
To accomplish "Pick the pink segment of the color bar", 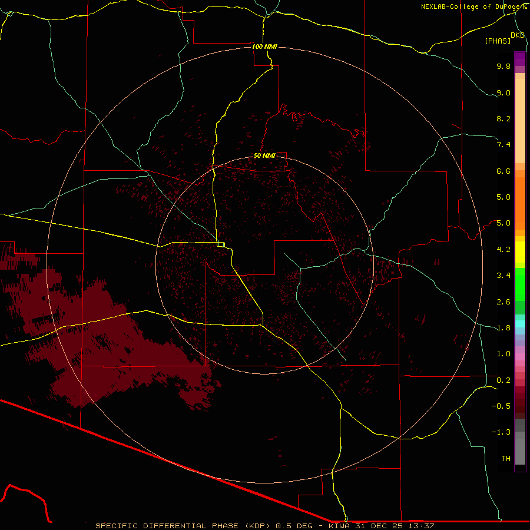I will point(520,357).
